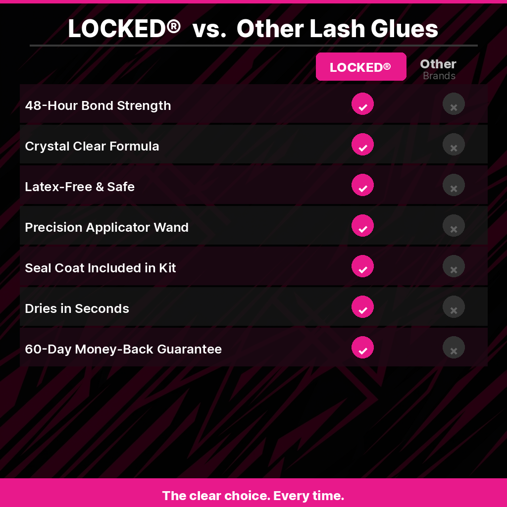Viewport: 507px width, 507px height.
Task: Click the tagline The clear choice. Every time.
Action: tap(253, 496)
